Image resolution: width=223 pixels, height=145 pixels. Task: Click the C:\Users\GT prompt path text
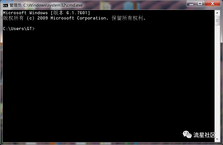pos(17,29)
